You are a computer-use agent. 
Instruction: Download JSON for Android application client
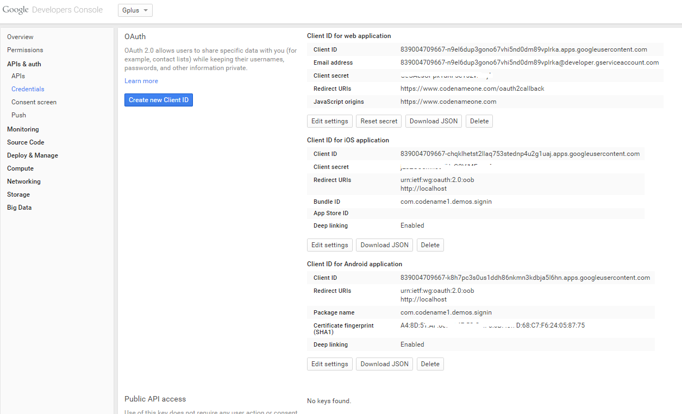click(x=385, y=364)
